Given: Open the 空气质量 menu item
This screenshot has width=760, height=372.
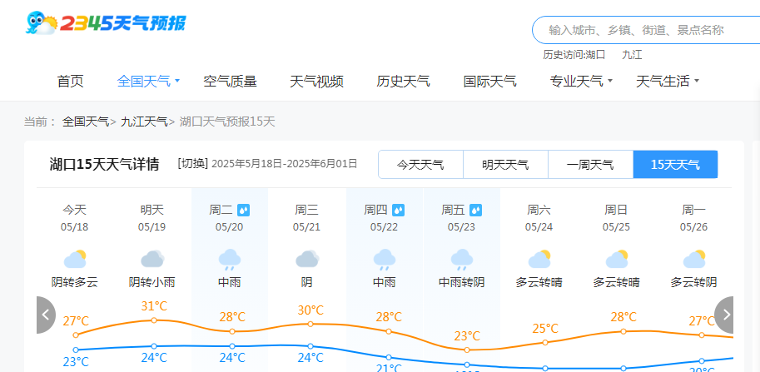Looking at the screenshot, I should pos(231,81).
